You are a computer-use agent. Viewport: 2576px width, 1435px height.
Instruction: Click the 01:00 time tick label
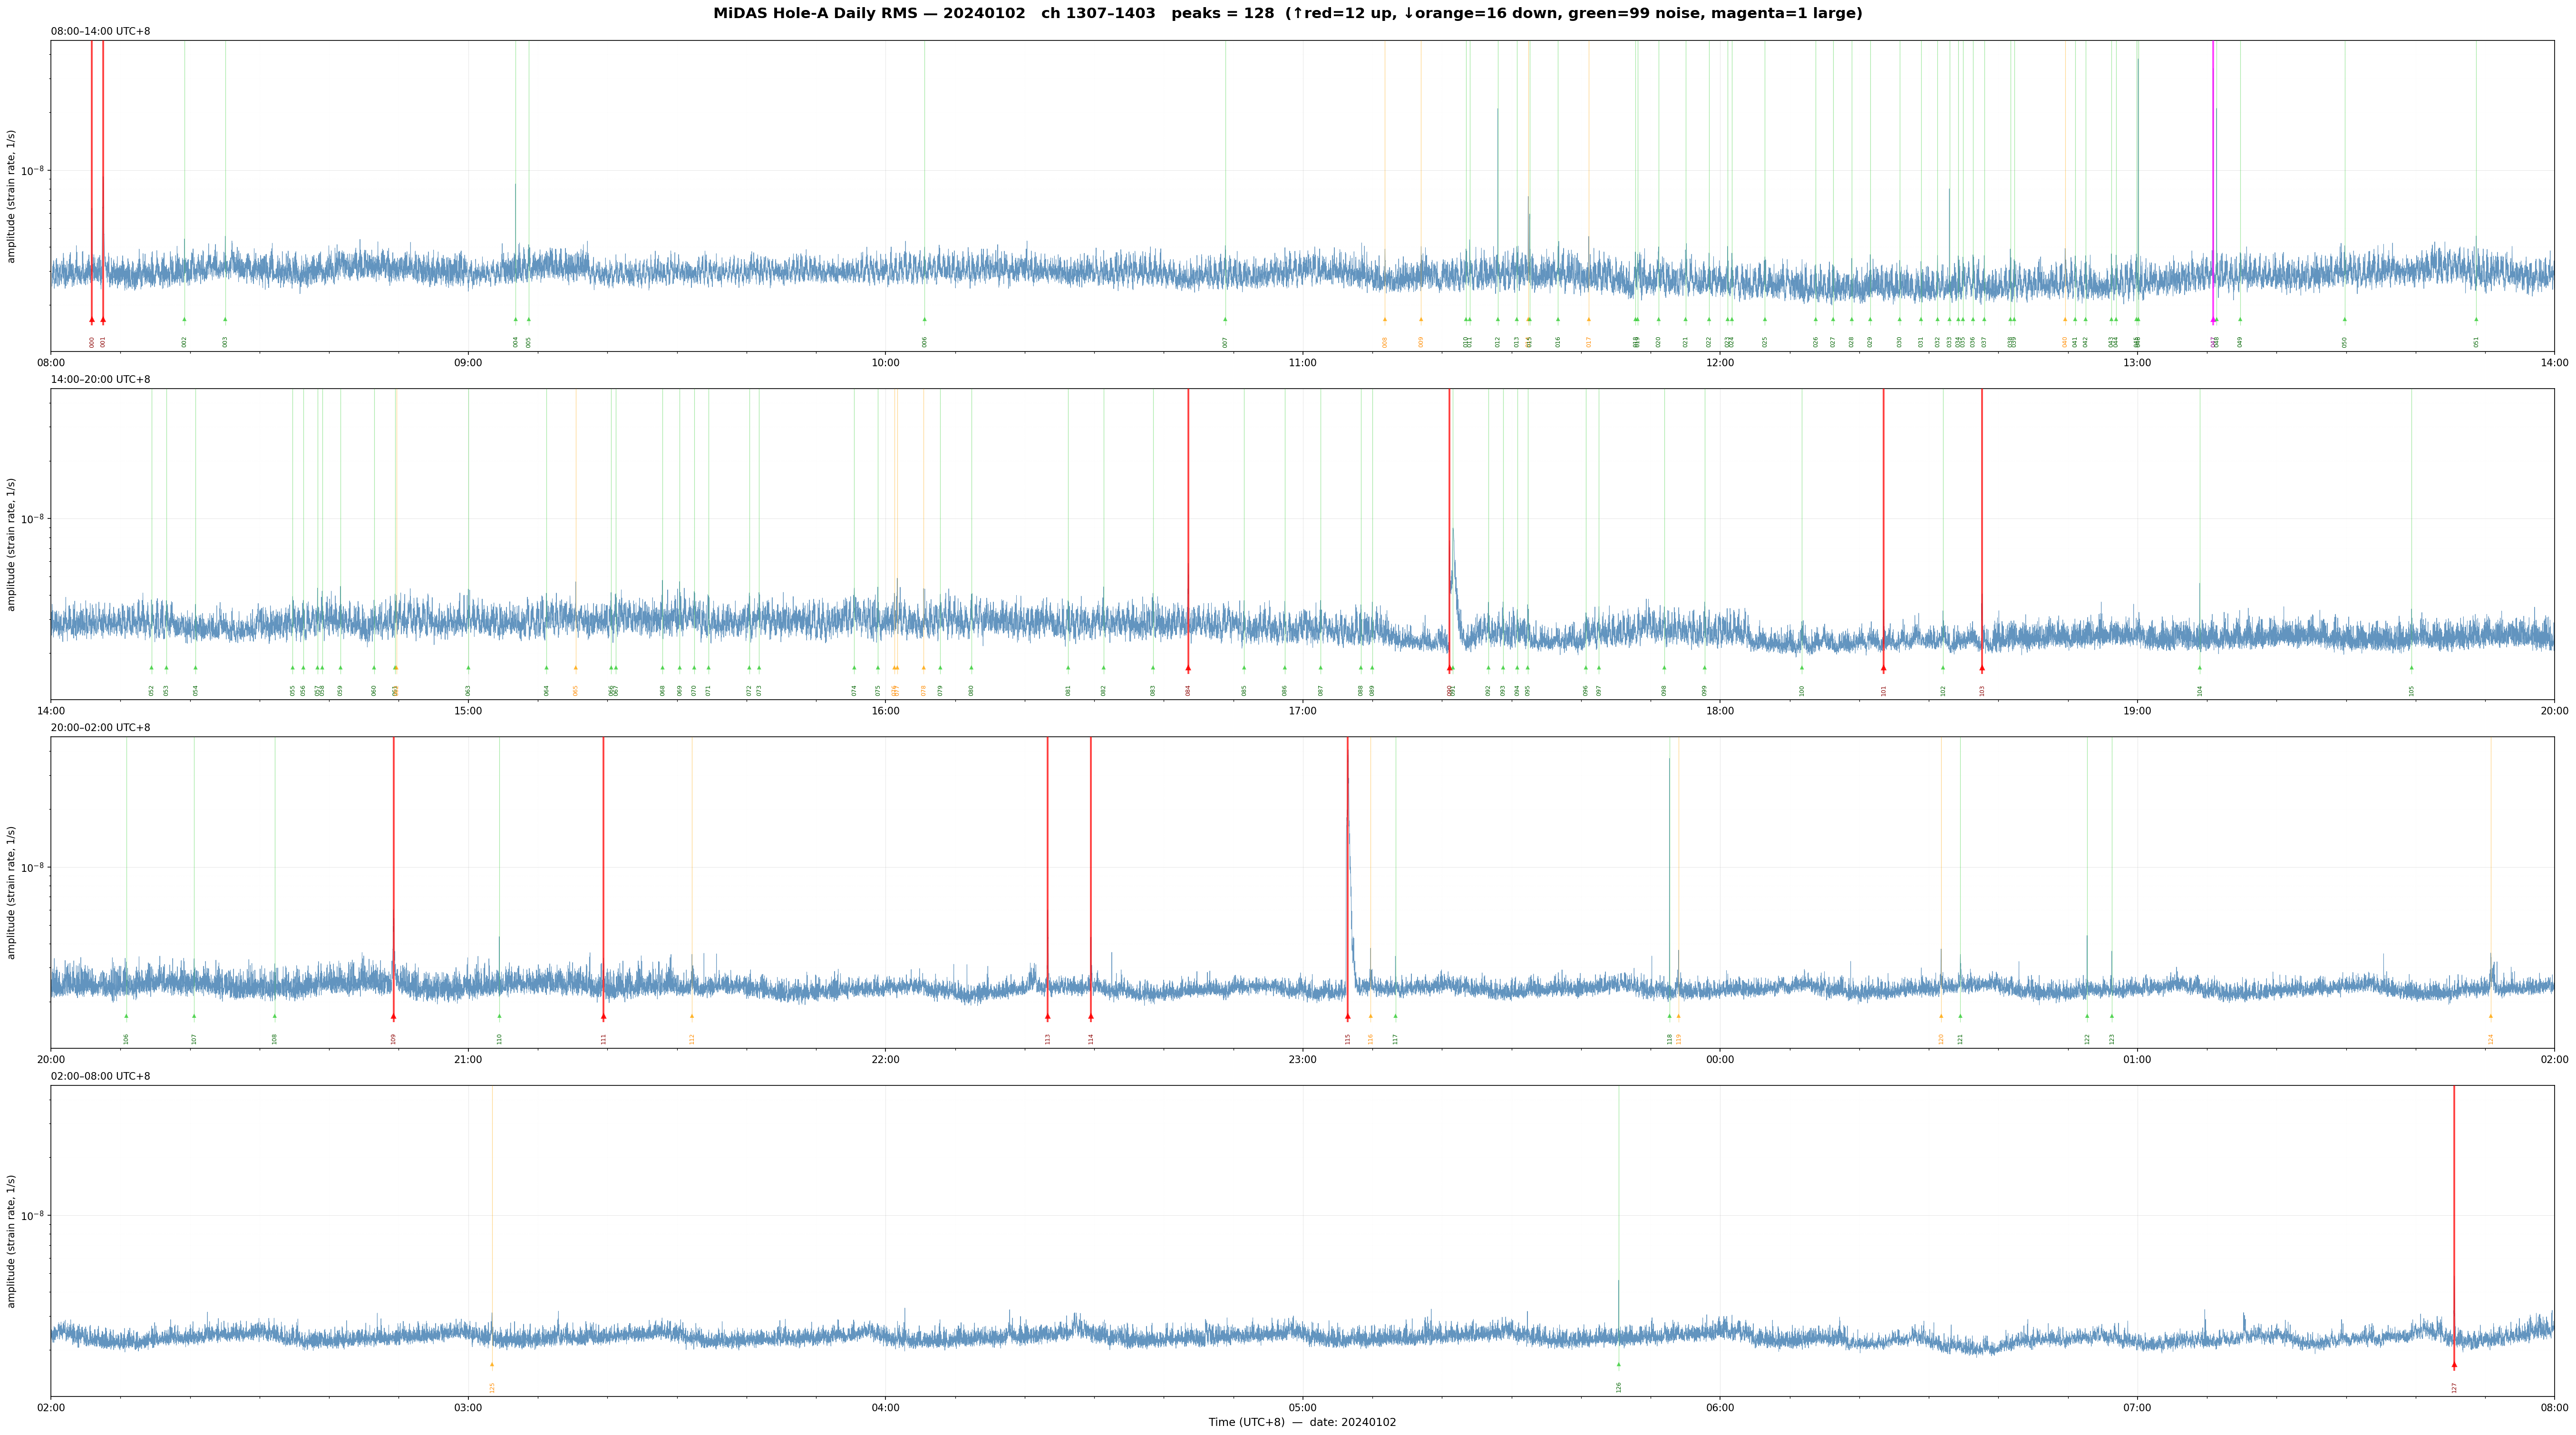tap(2137, 1060)
